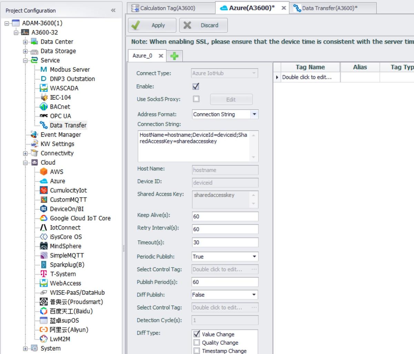414x354 pixels.
Task: Click the IEC-104 icon
Action: pos(44,98)
